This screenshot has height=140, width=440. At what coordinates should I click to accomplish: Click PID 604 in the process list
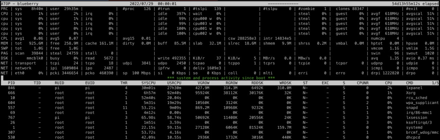pyautogui.click(x=12, y=103)
